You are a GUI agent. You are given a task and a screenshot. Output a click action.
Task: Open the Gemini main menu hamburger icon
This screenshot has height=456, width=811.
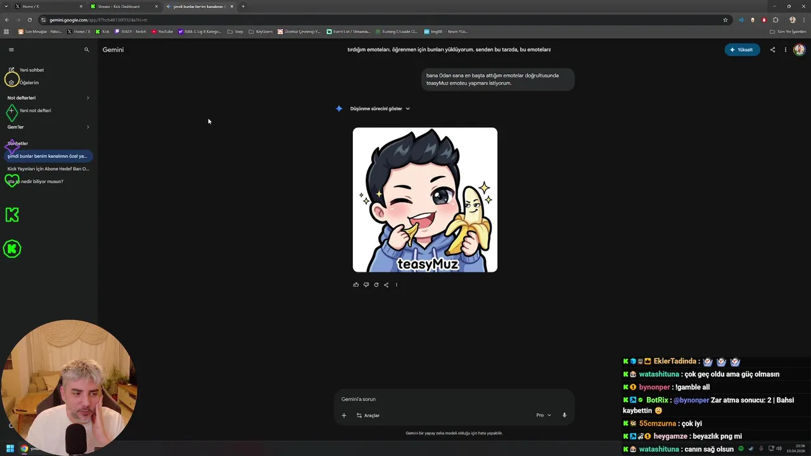point(11,49)
